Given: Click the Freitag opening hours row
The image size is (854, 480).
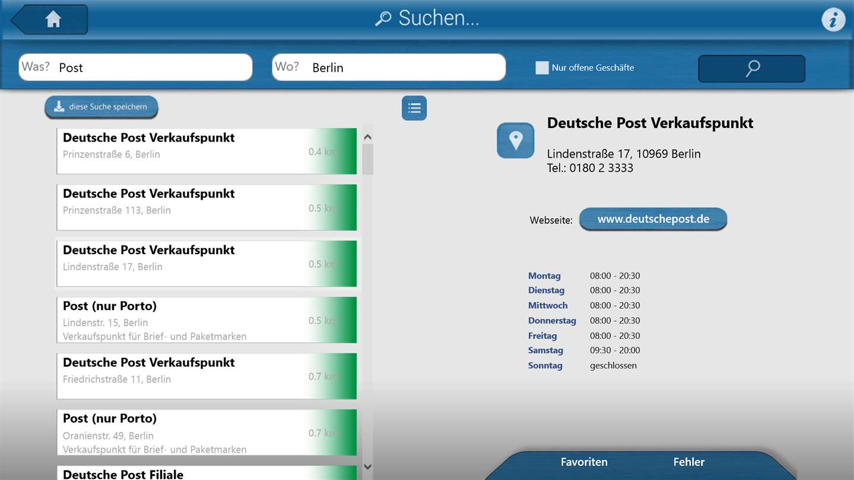Looking at the screenshot, I should [584, 335].
